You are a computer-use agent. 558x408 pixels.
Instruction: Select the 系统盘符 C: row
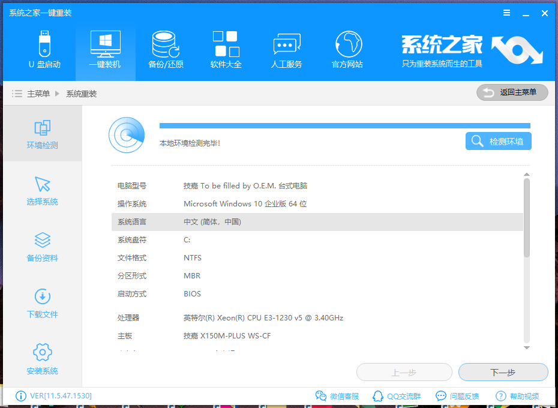click(317, 240)
